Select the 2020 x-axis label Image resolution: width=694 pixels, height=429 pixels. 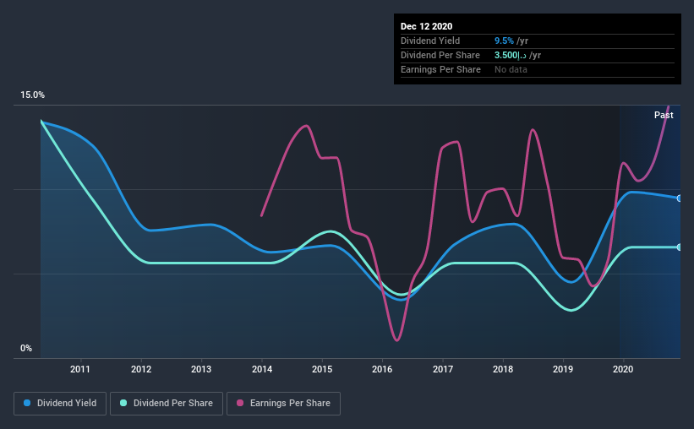point(623,369)
